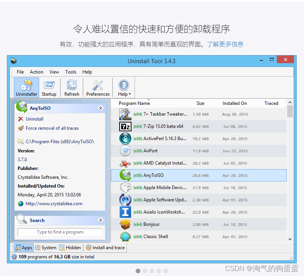Click the Classic Shell icon
The image size is (304, 276).
(125, 237)
